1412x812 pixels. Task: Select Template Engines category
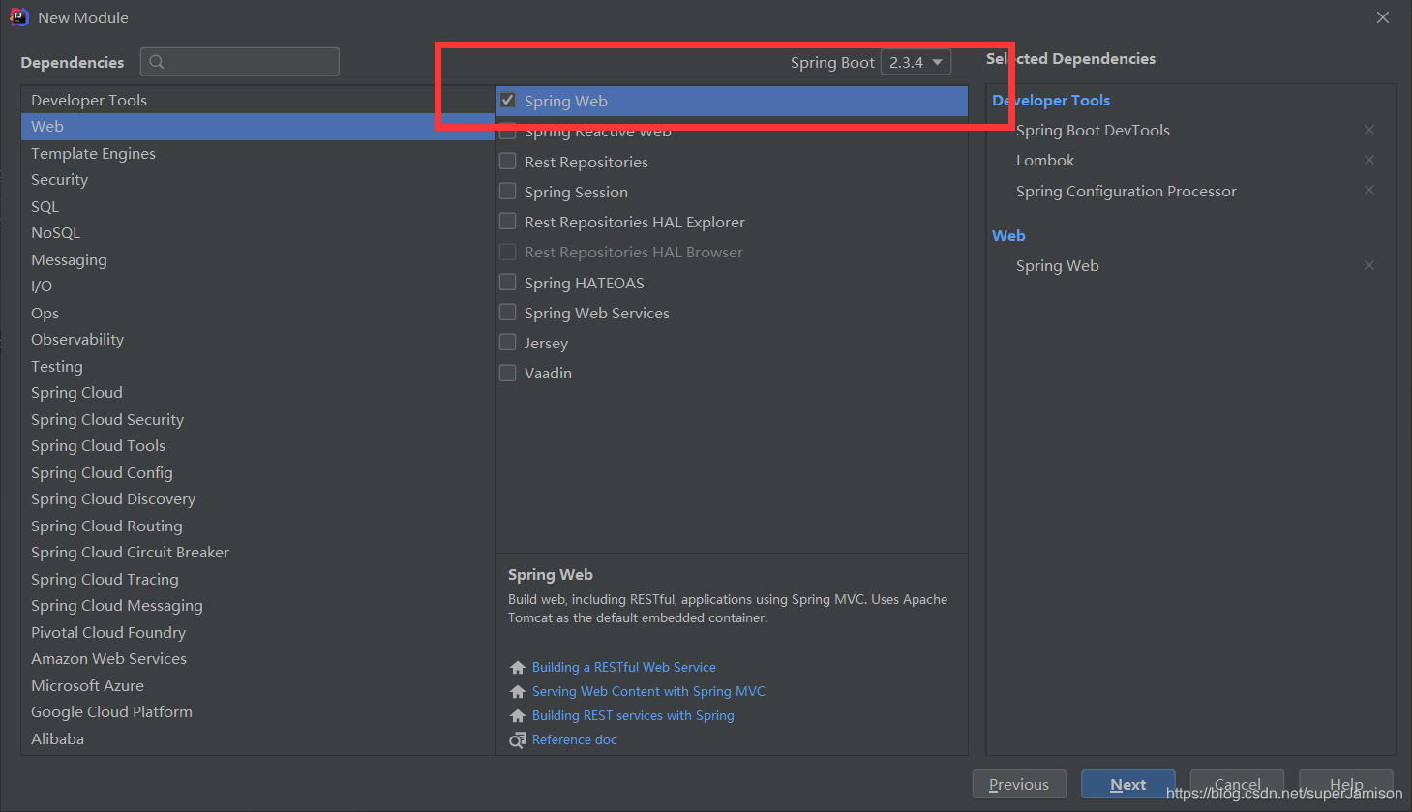(257, 153)
